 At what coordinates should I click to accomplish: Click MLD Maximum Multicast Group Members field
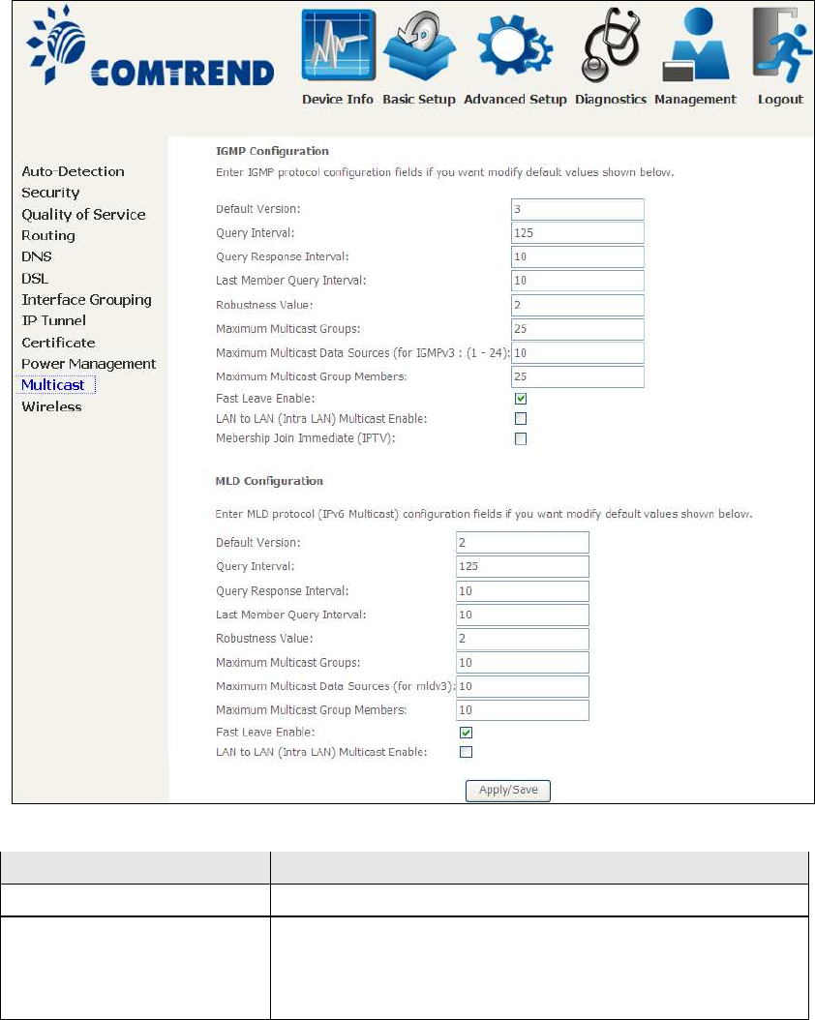click(x=523, y=710)
